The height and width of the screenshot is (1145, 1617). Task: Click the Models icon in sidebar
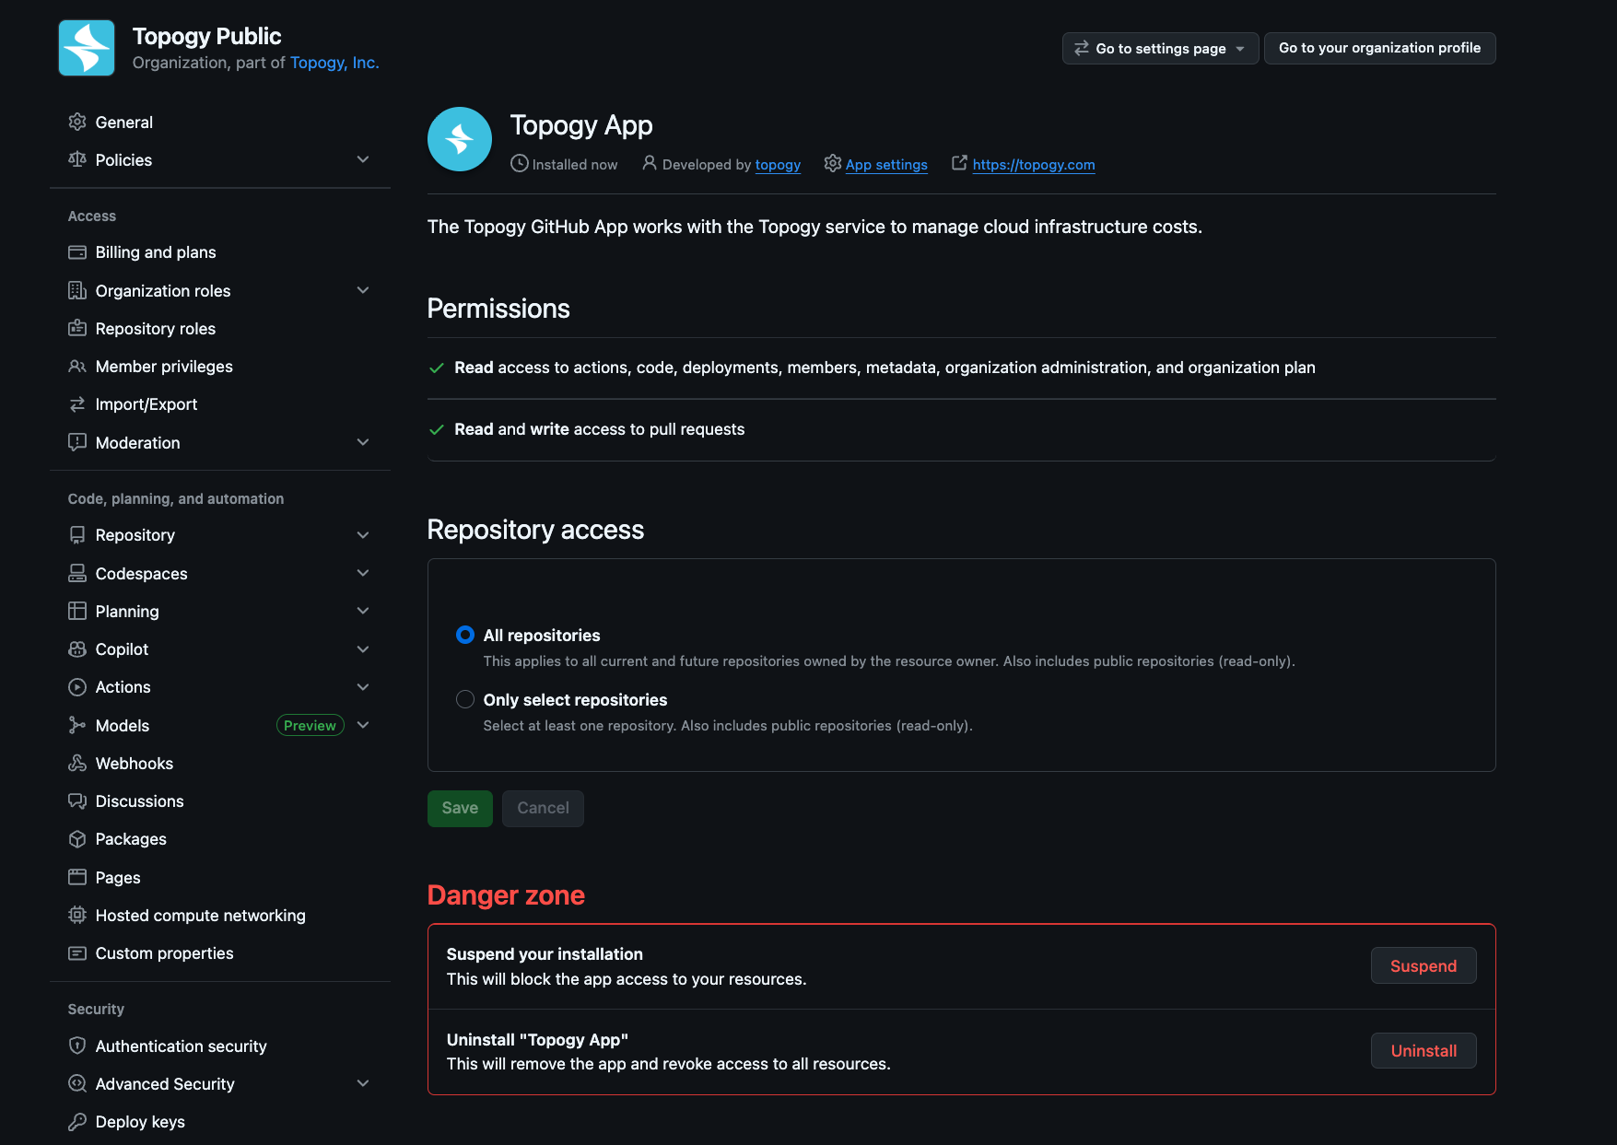pos(77,726)
